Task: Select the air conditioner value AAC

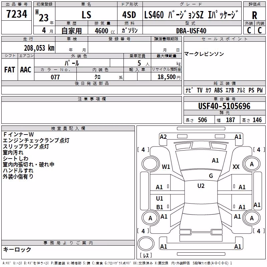Action: (x=26, y=70)
